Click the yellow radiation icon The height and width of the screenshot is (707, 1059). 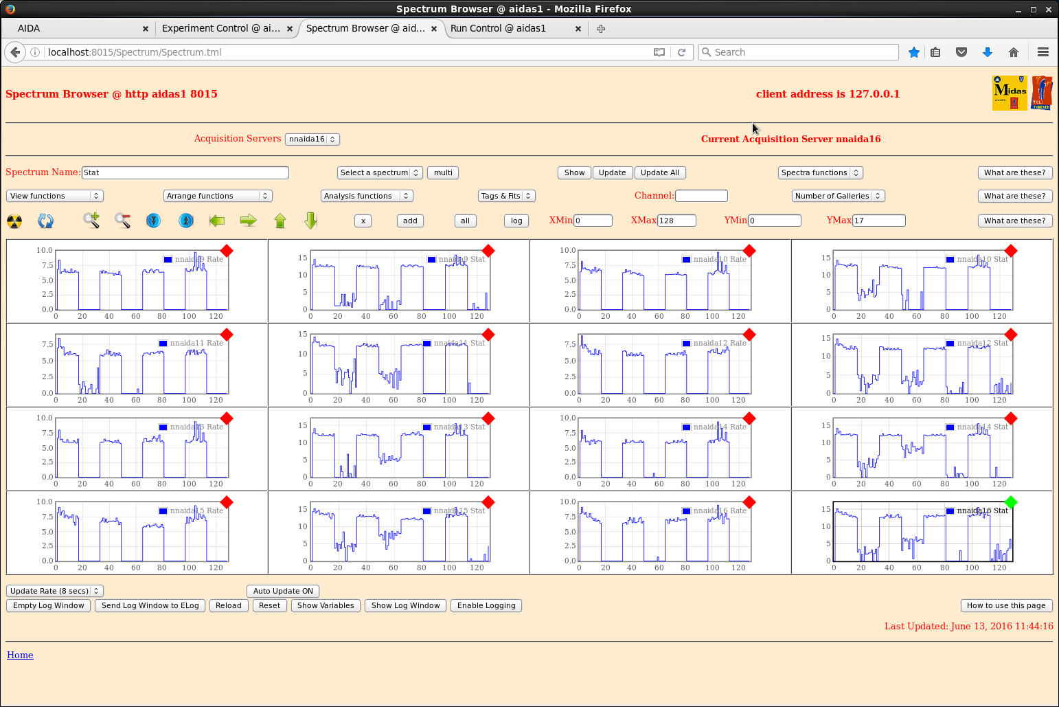point(14,221)
